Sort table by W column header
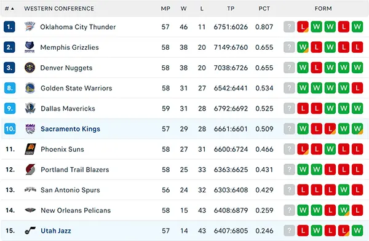 [x=183, y=9]
